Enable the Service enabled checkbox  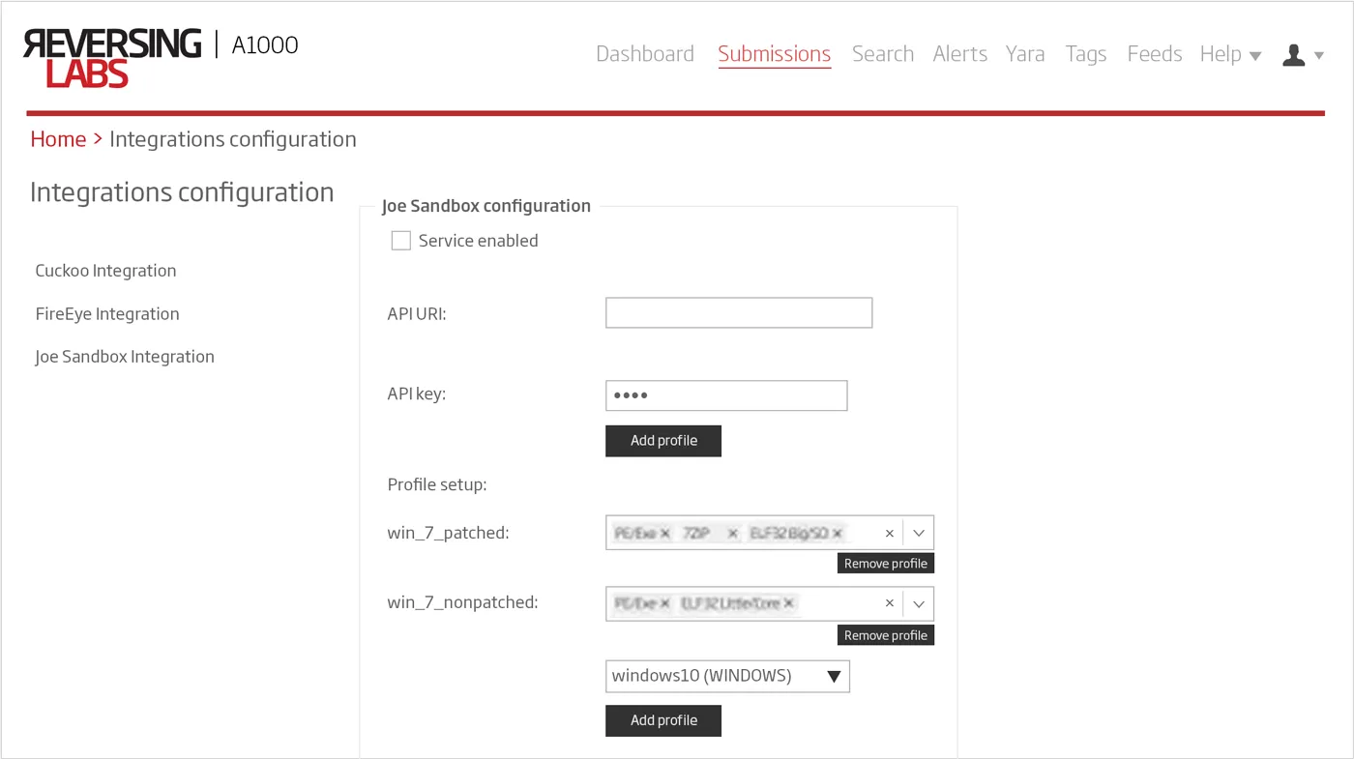pyautogui.click(x=401, y=241)
